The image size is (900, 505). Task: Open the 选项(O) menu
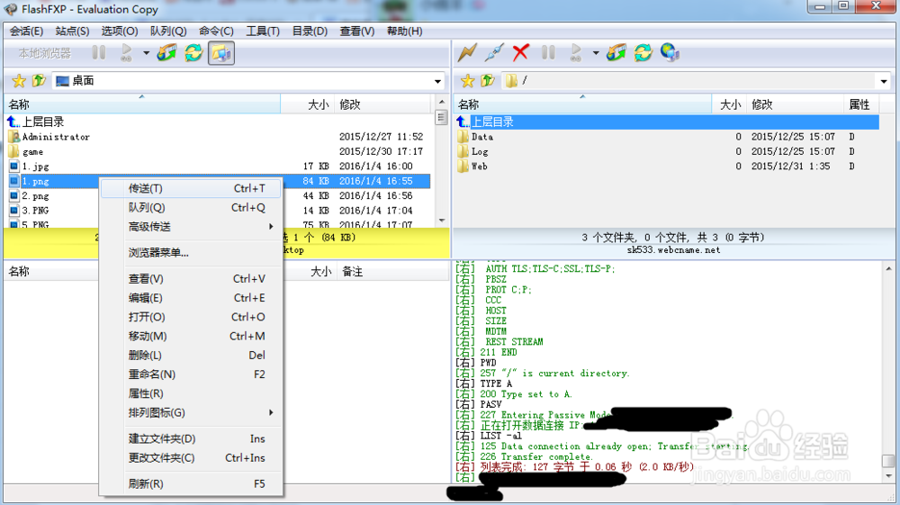pos(120,31)
